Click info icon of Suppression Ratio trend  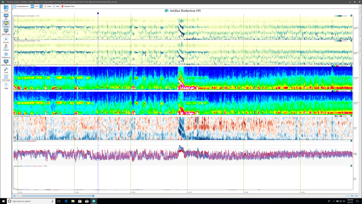tap(351, 166)
